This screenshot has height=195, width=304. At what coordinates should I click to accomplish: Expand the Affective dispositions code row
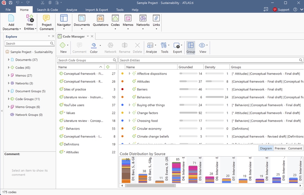(x=129, y=74)
